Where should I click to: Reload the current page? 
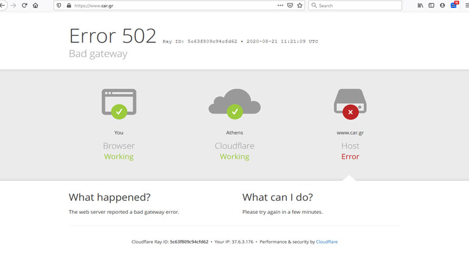click(x=24, y=5)
